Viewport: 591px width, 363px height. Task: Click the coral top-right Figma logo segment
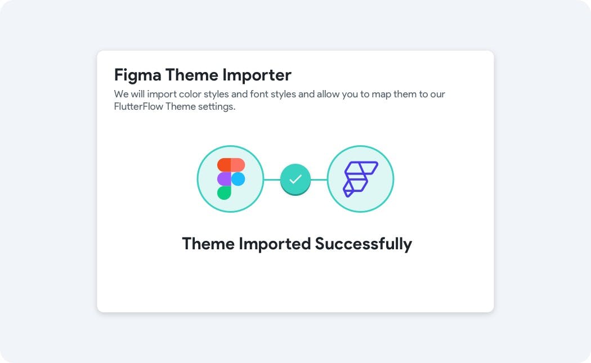[x=238, y=165]
